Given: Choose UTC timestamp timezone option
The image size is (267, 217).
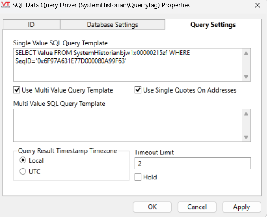Looking at the screenshot, I should [22, 172].
